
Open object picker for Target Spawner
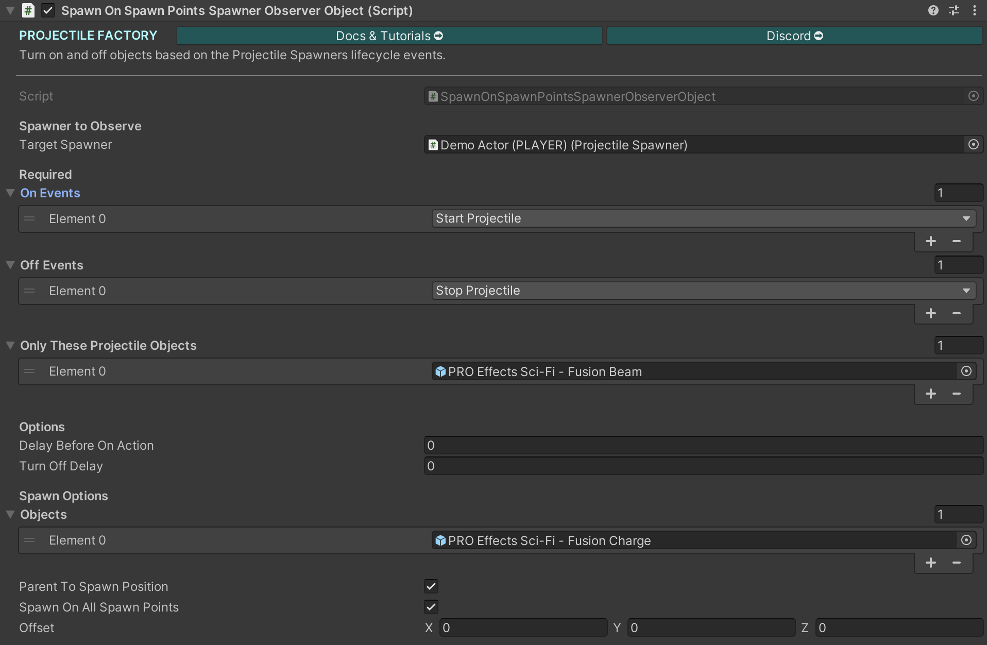pos(973,145)
